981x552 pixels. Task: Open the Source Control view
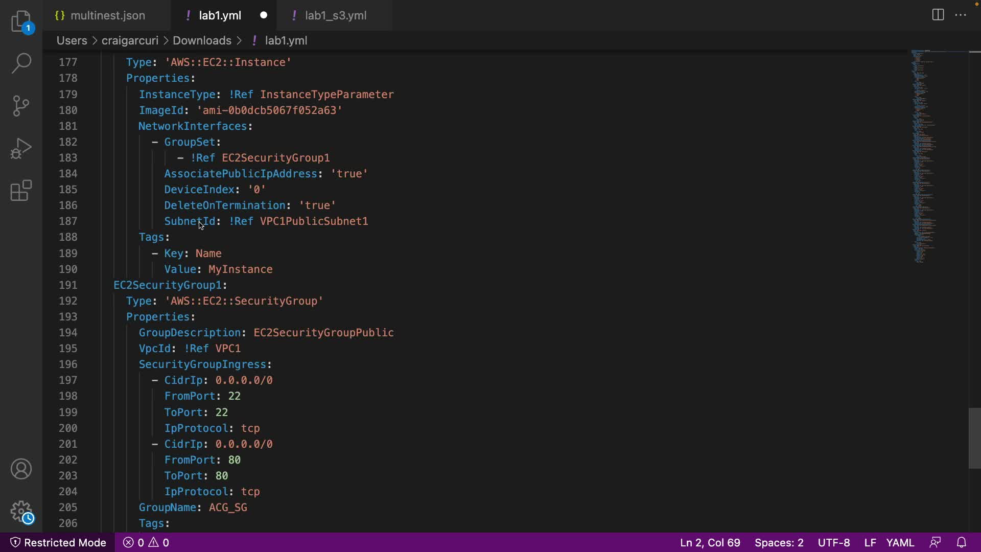coord(21,106)
